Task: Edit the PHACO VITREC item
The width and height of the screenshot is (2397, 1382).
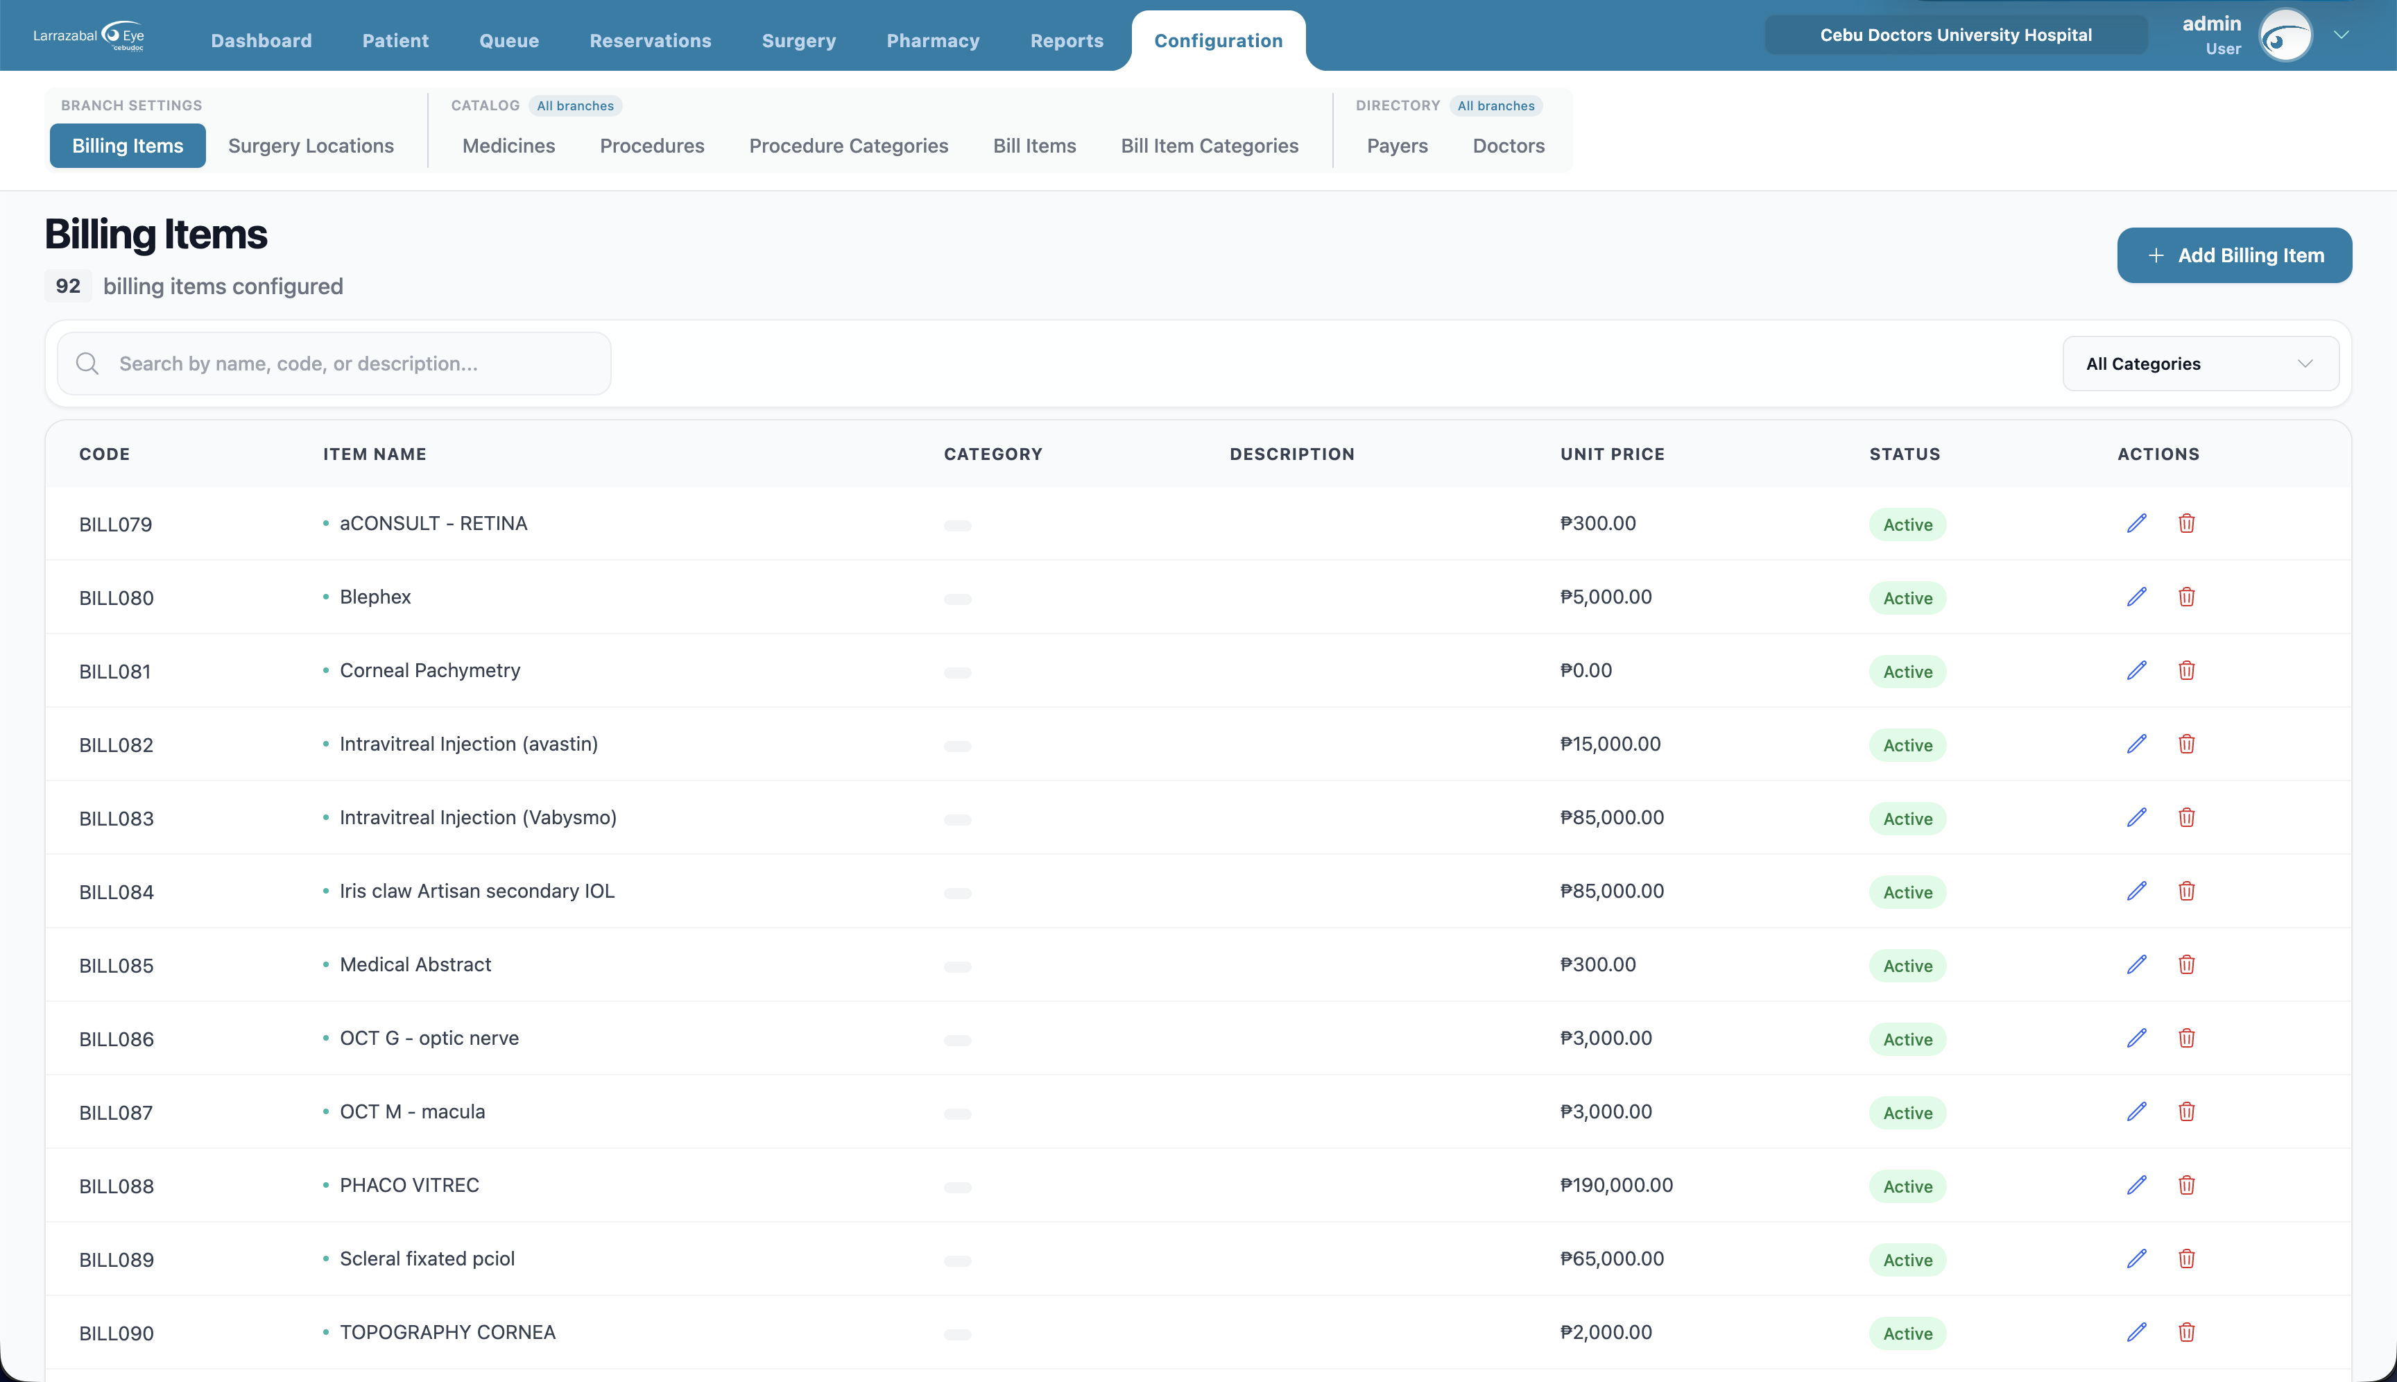Action: [2136, 1186]
